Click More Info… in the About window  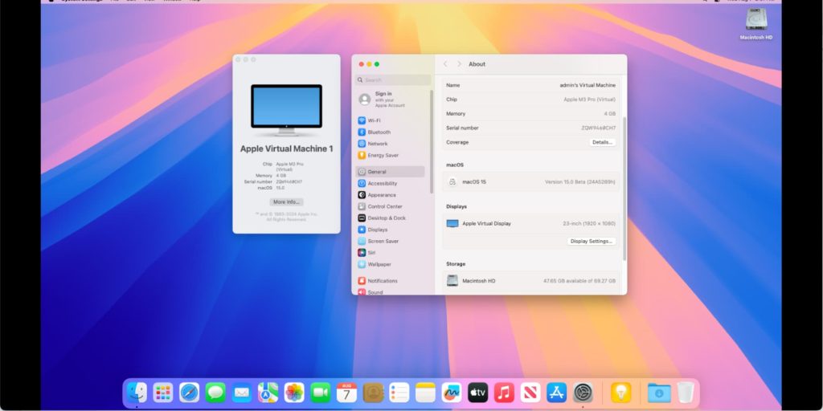(286, 202)
